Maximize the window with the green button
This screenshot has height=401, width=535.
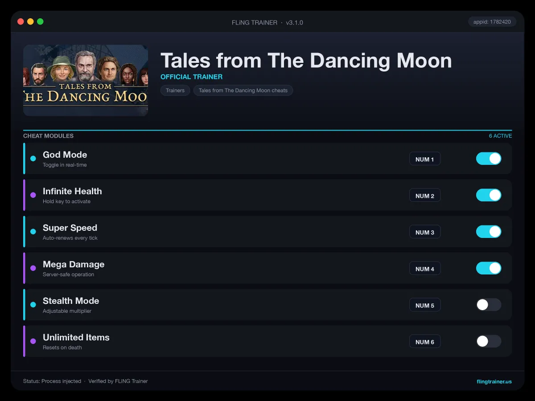coord(40,21)
